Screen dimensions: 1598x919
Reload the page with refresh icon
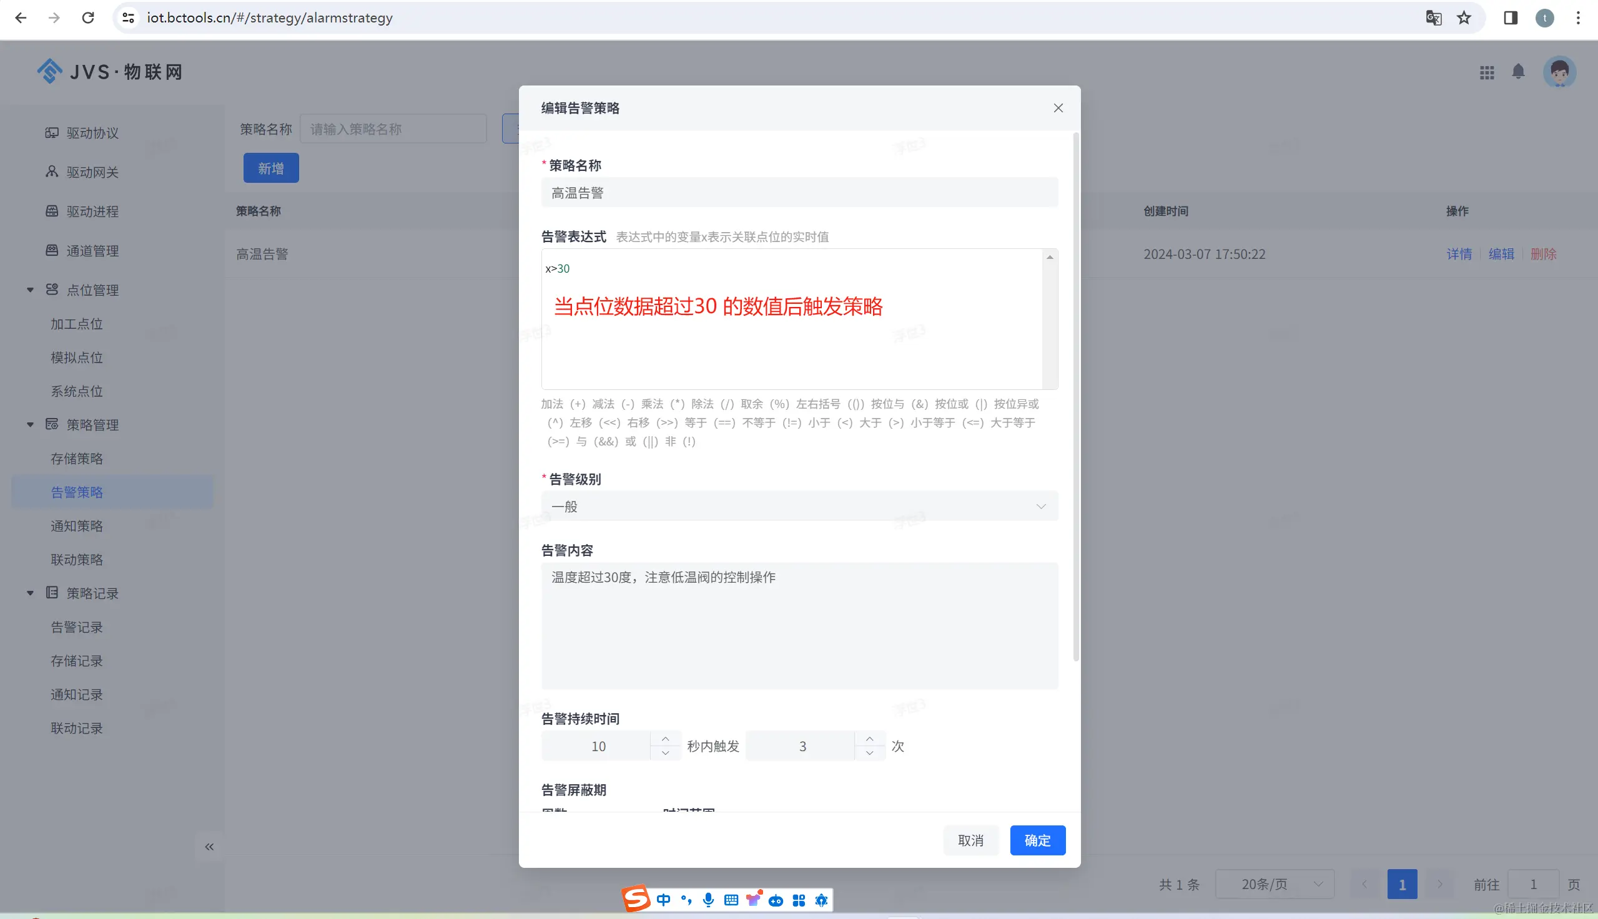[88, 17]
